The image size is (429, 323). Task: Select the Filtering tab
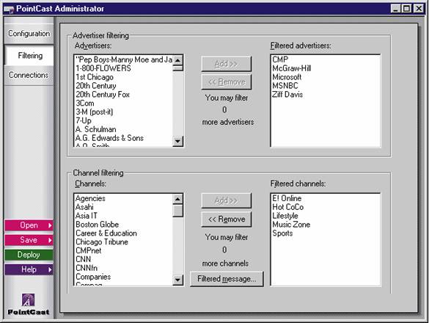tap(29, 56)
